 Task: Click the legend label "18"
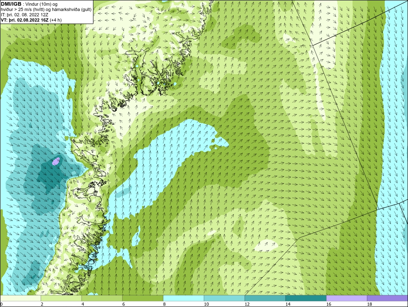[x=370, y=304]
